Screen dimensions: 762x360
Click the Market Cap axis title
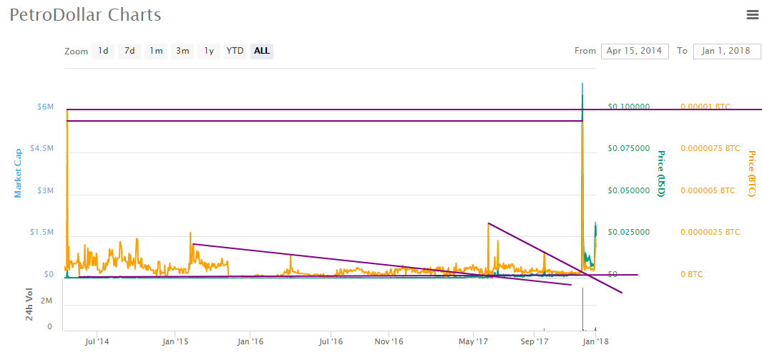(18, 173)
